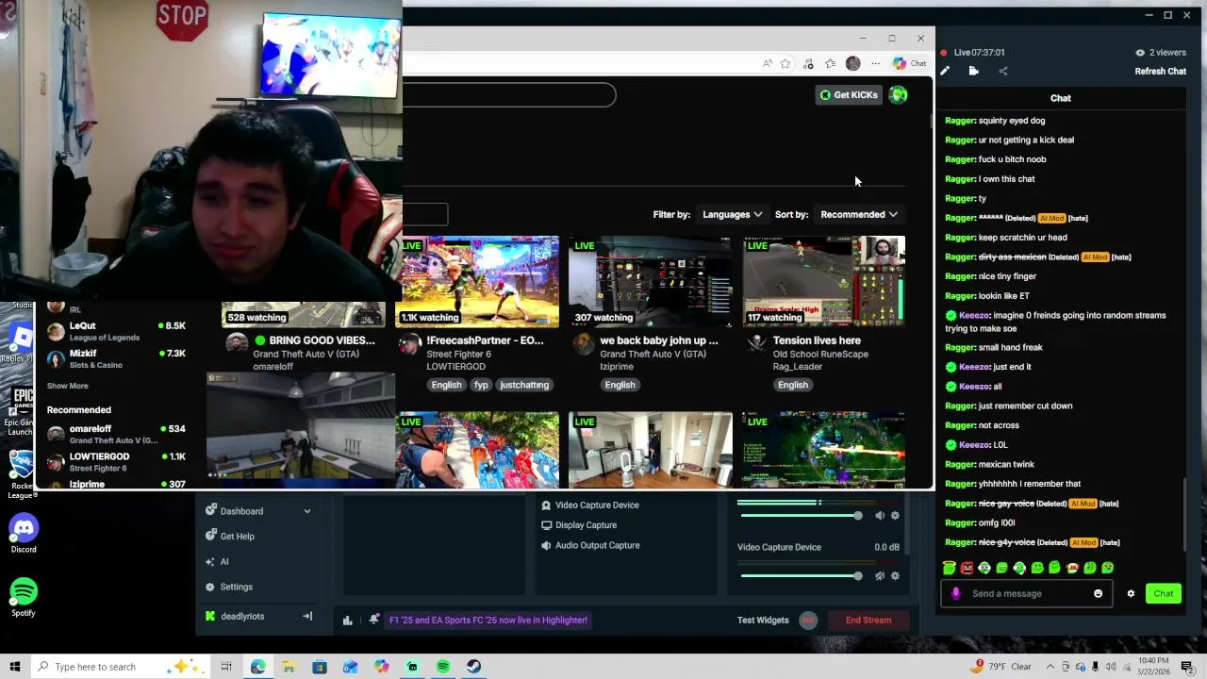Open Tension lives here RuneScape thumbnail
1207x679 pixels.
click(x=823, y=281)
